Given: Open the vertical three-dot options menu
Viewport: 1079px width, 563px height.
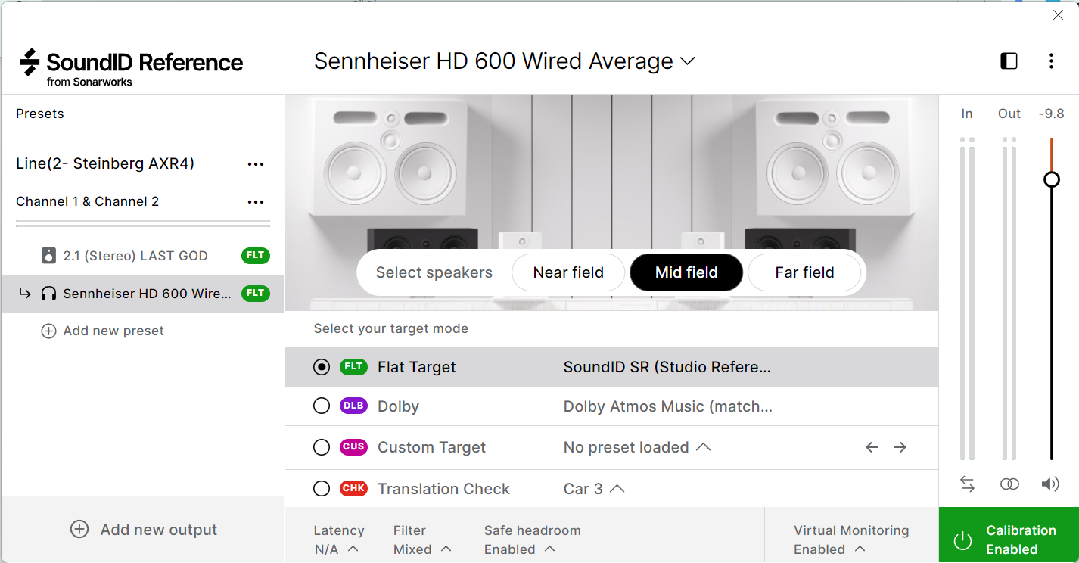Looking at the screenshot, I should click(1051, 61).
